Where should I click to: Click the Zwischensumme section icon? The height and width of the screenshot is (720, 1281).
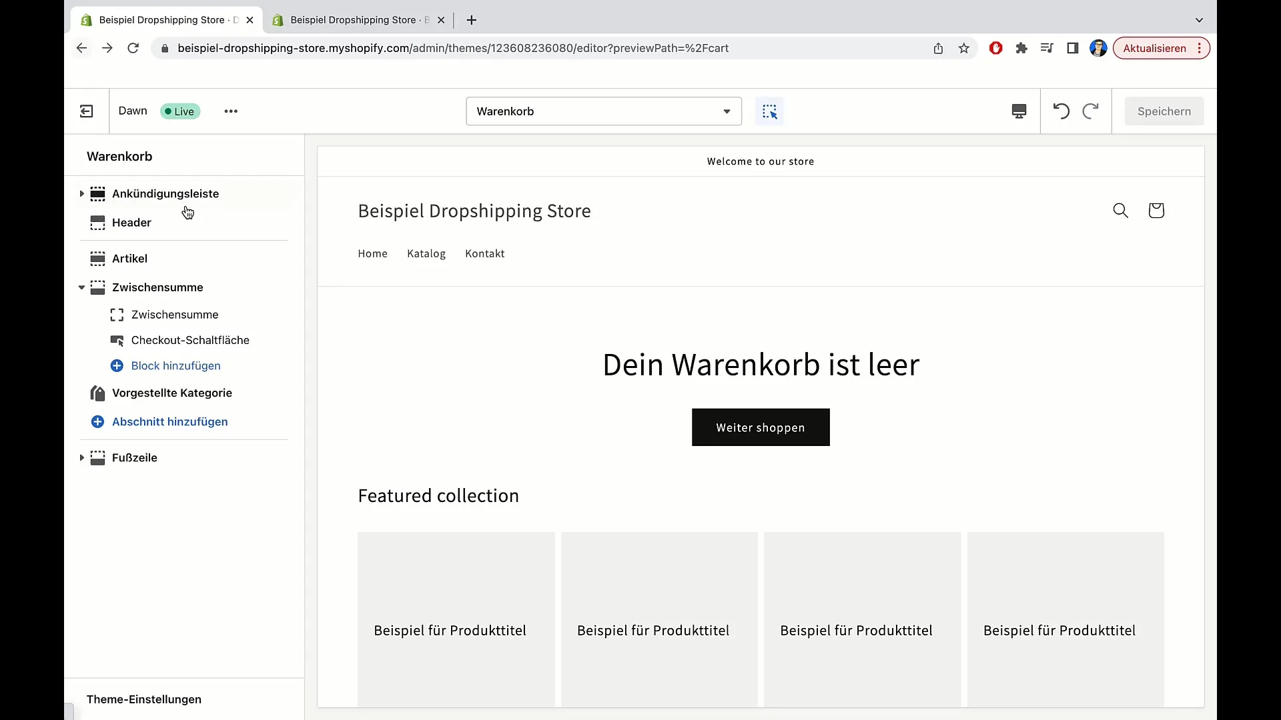[97, 287]
